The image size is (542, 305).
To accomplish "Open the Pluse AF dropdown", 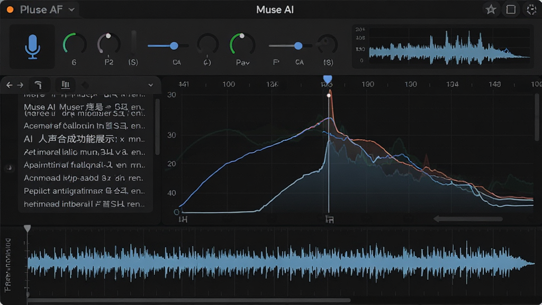I will coord(71,10).
